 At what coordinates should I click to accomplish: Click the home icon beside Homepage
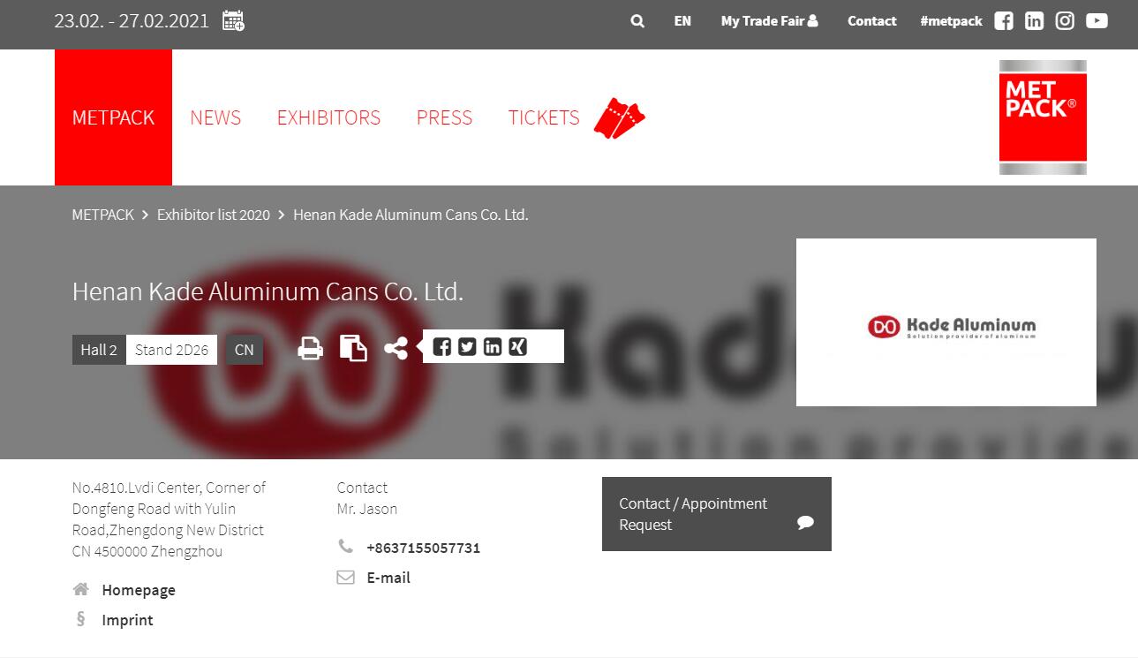point(80,589)
